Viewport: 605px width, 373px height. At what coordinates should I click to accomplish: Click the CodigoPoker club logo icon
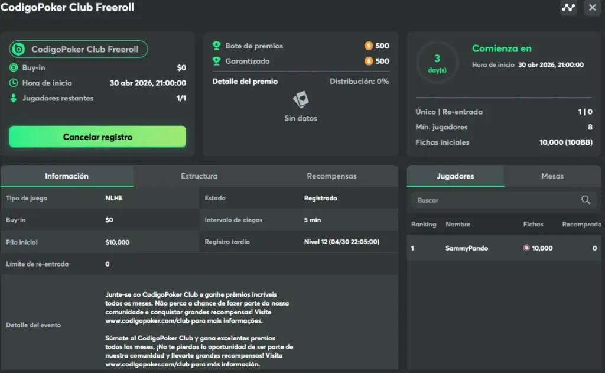[18, 49]
